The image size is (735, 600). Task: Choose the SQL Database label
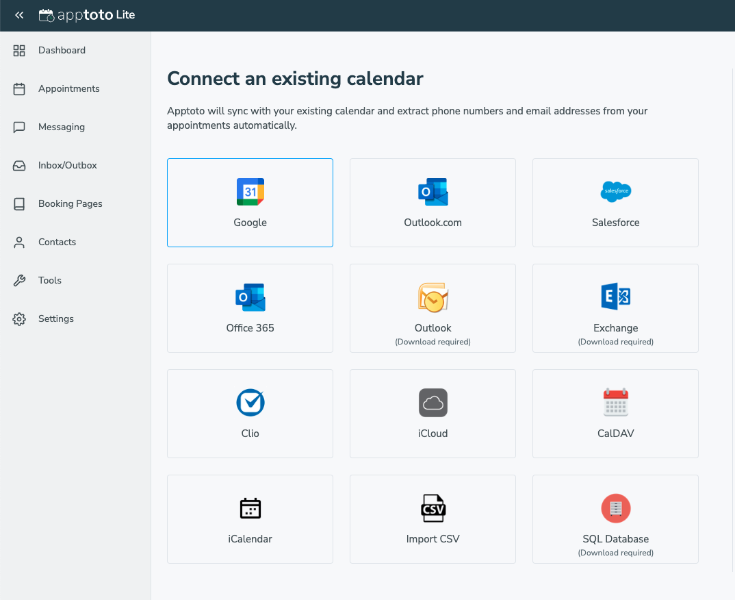[x=616, y=540]
